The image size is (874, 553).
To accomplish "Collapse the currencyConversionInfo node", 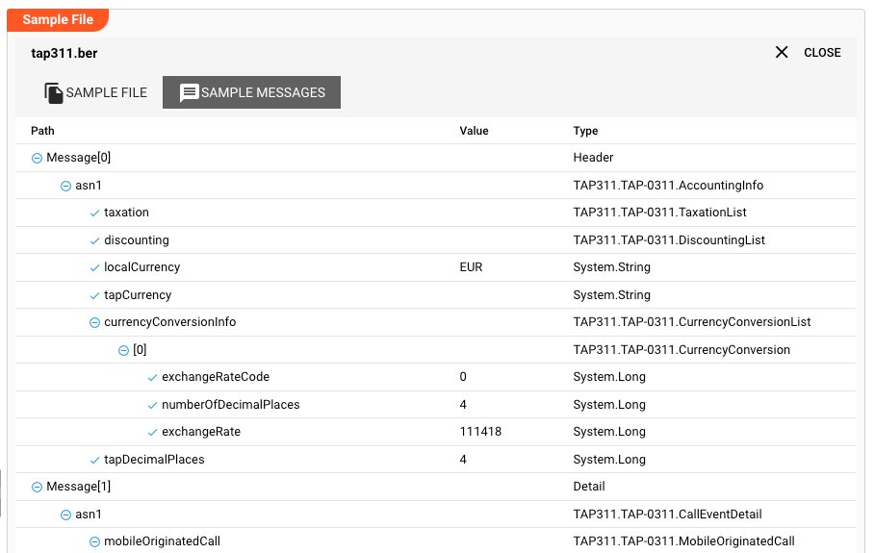I will click(94, 322).
